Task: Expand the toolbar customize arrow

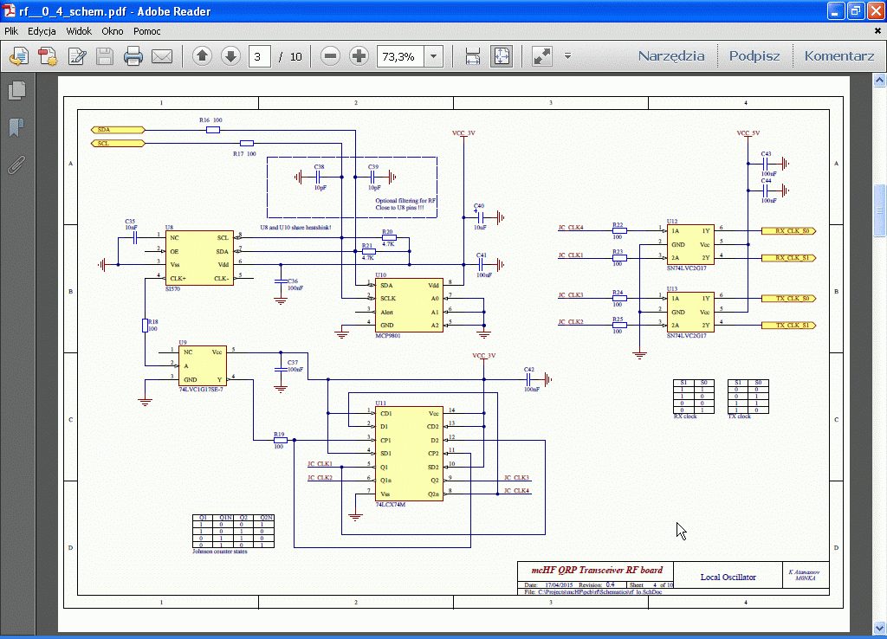Action: [x=567, y=56]
